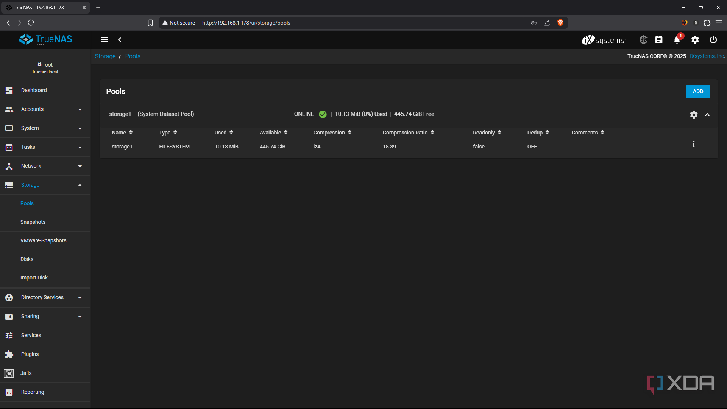727x409 pixels.
Task: Open a new browser tab
Action: (x=98, y=8)
